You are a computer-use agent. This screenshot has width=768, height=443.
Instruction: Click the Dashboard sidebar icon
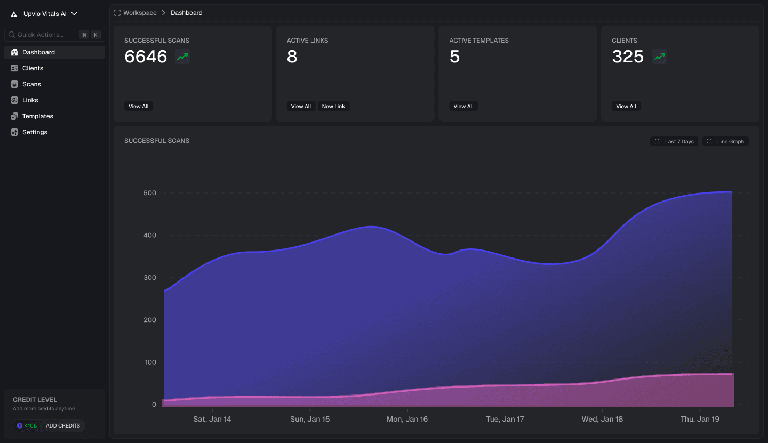click(x=14, y=52)
